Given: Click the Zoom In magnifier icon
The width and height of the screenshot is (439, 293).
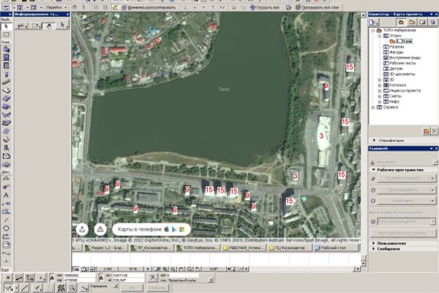Looking at the screenshot, I should coord(165,269).
